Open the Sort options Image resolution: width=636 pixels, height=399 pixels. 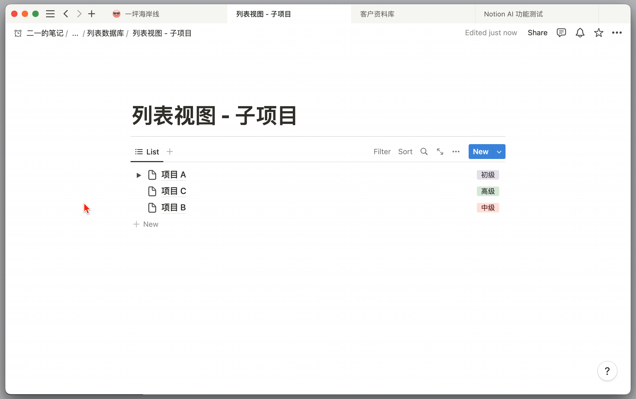(405, 152)
